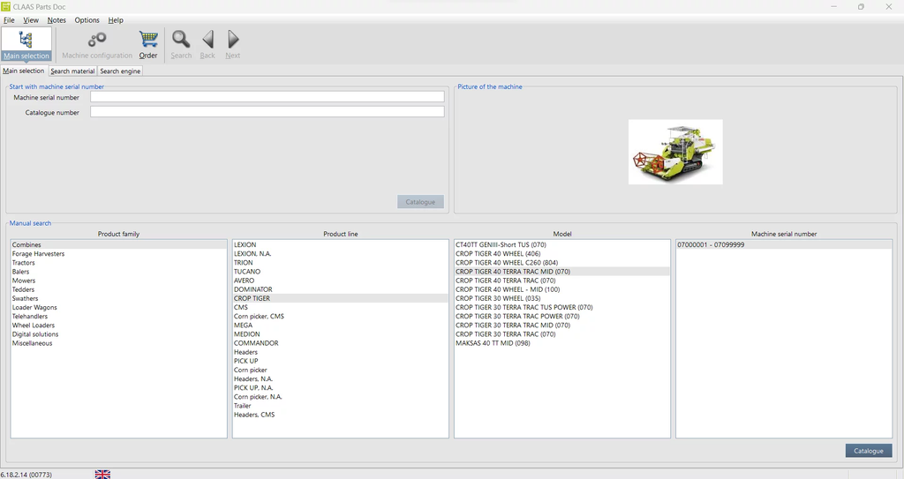The image size is (904, 479).
Task: Switch to the Search engine tab
Action: [120, 71]
